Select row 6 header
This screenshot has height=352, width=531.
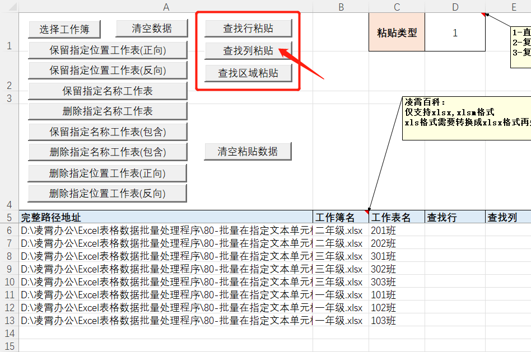click(x=9, y=230)
